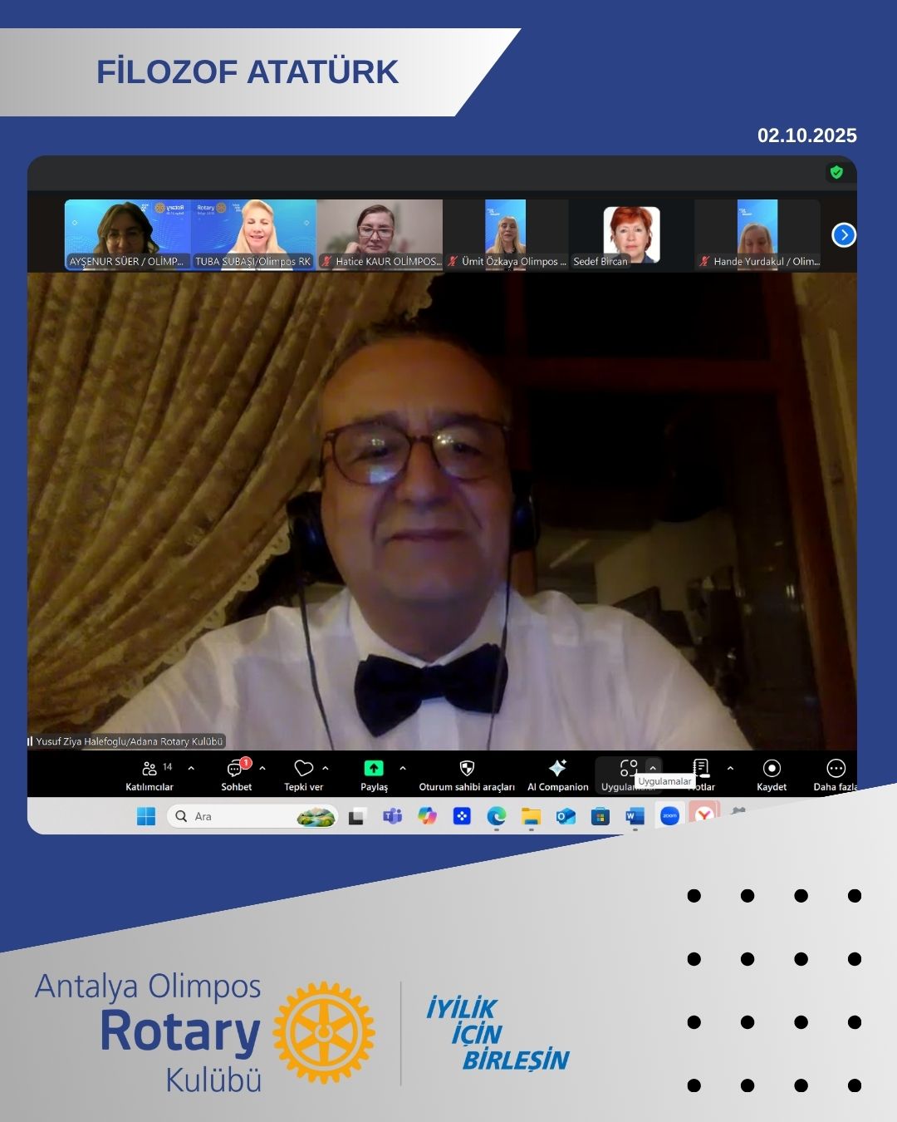897x1122 pixels.
Task: Click the green encryption shield icon
Action: point(836,172)
